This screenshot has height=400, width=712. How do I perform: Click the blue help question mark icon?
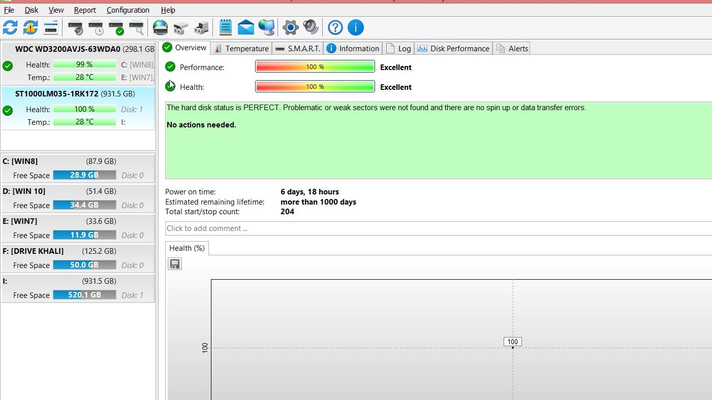pyautogui.click(x=335, y=27)
